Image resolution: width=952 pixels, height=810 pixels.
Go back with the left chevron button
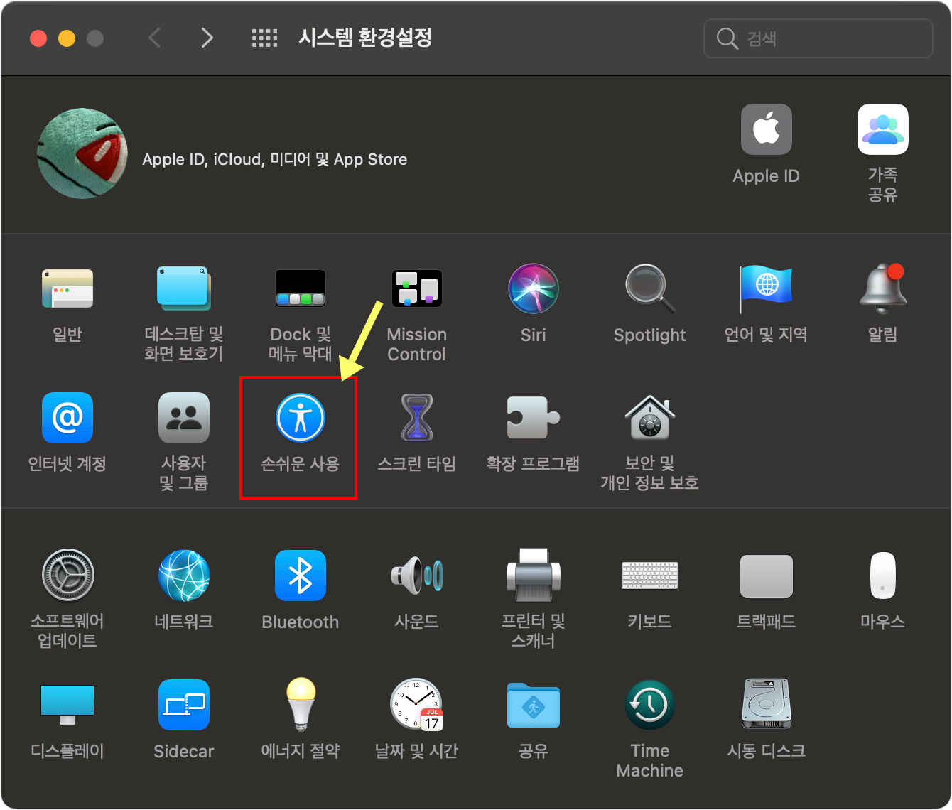click(154, 38)
